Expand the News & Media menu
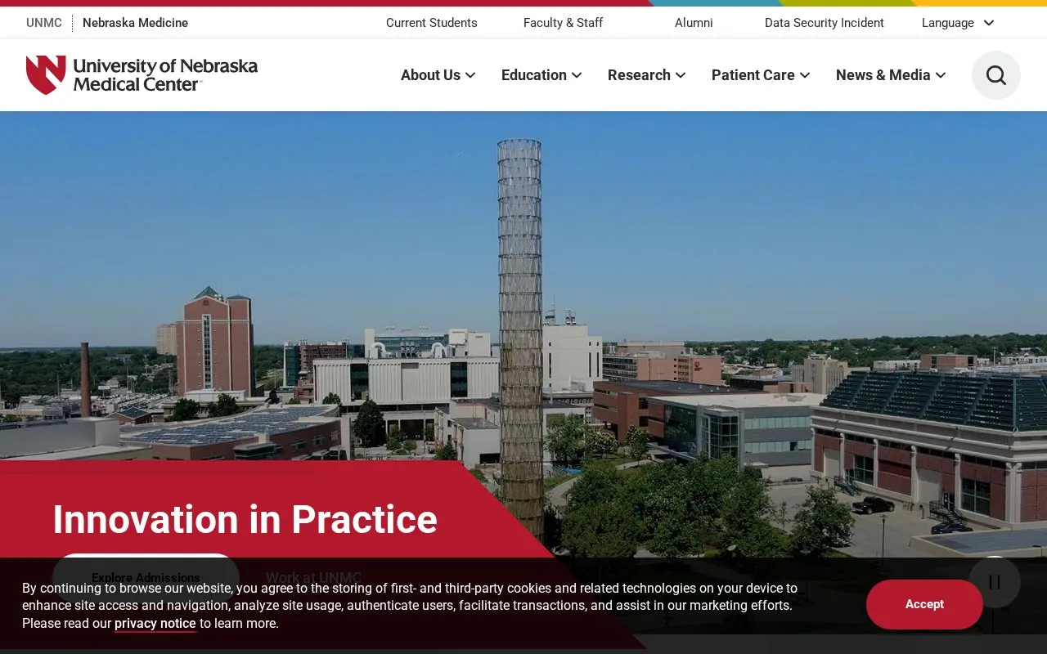This screenshot has height=654, width=1047. pos(891,75)
